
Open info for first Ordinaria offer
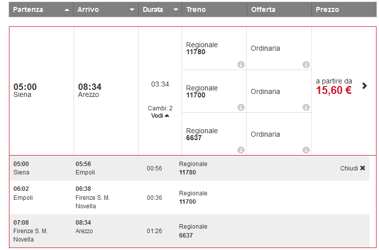(306, 65)
